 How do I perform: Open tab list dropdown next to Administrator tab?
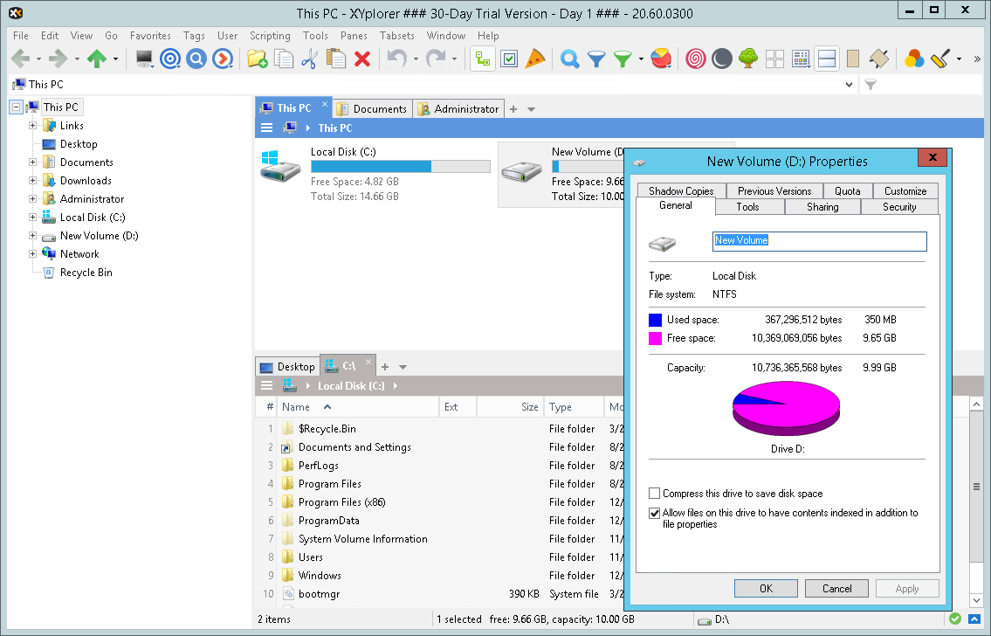point(531,109)
